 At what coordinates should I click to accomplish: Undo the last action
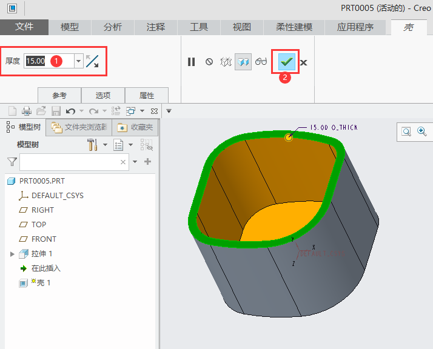(71, 111)
